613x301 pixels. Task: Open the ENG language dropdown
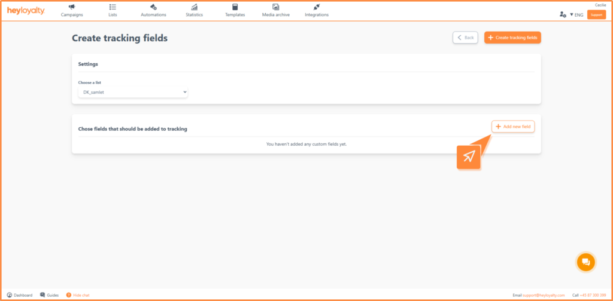click(x=576, y=14)
